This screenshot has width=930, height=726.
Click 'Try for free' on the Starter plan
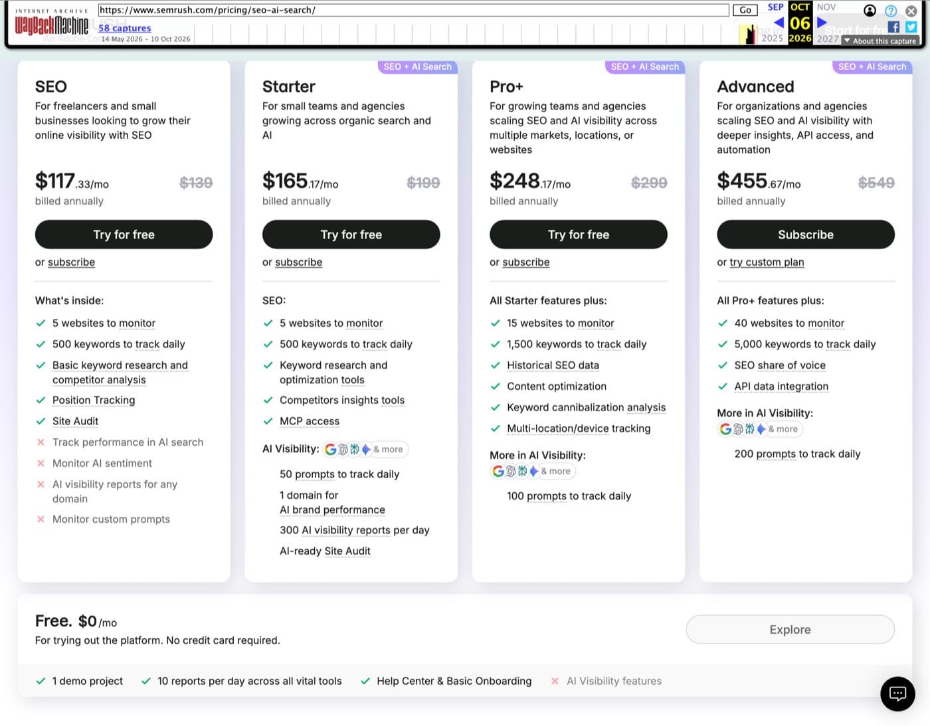tap(351, 234)
